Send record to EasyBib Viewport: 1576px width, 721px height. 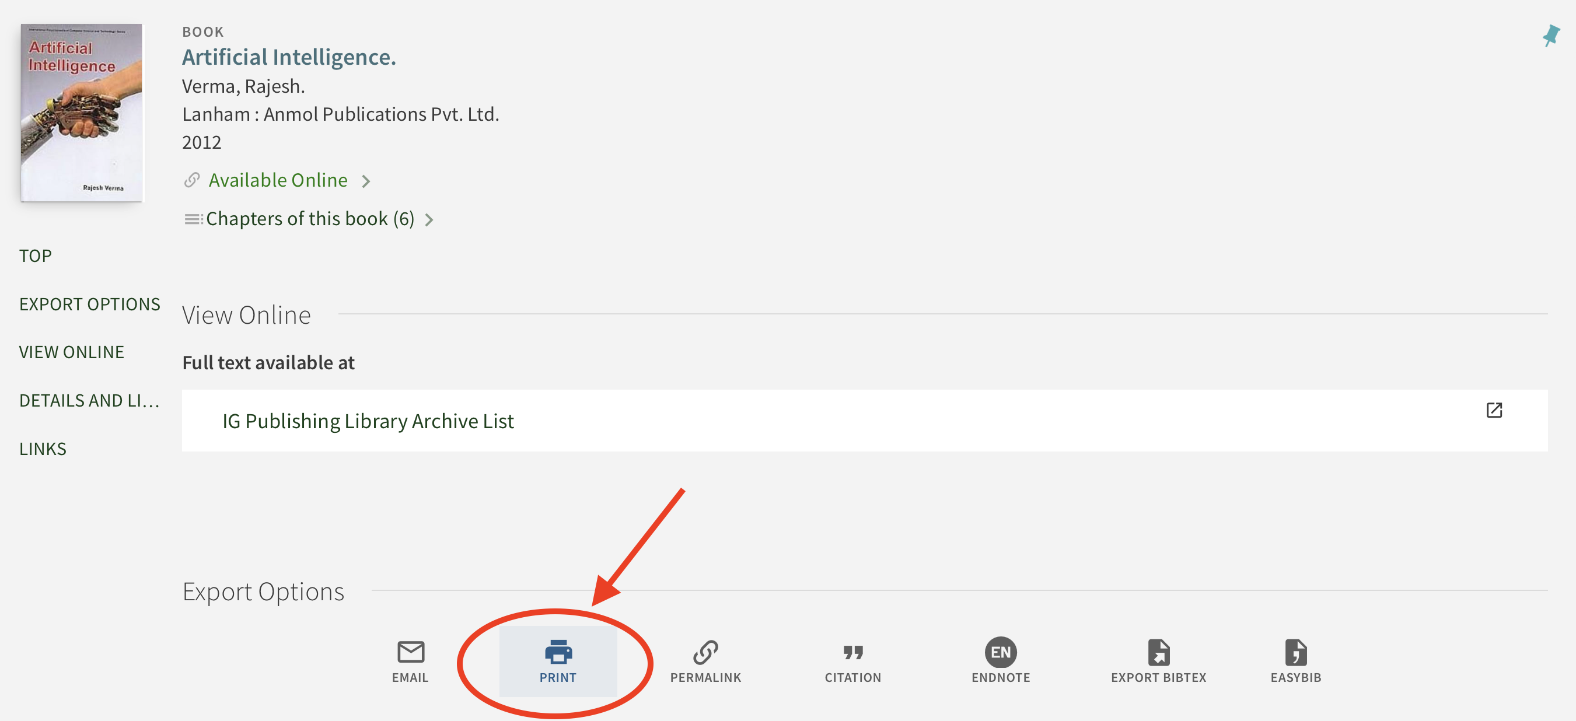[x=1295, y=652]
